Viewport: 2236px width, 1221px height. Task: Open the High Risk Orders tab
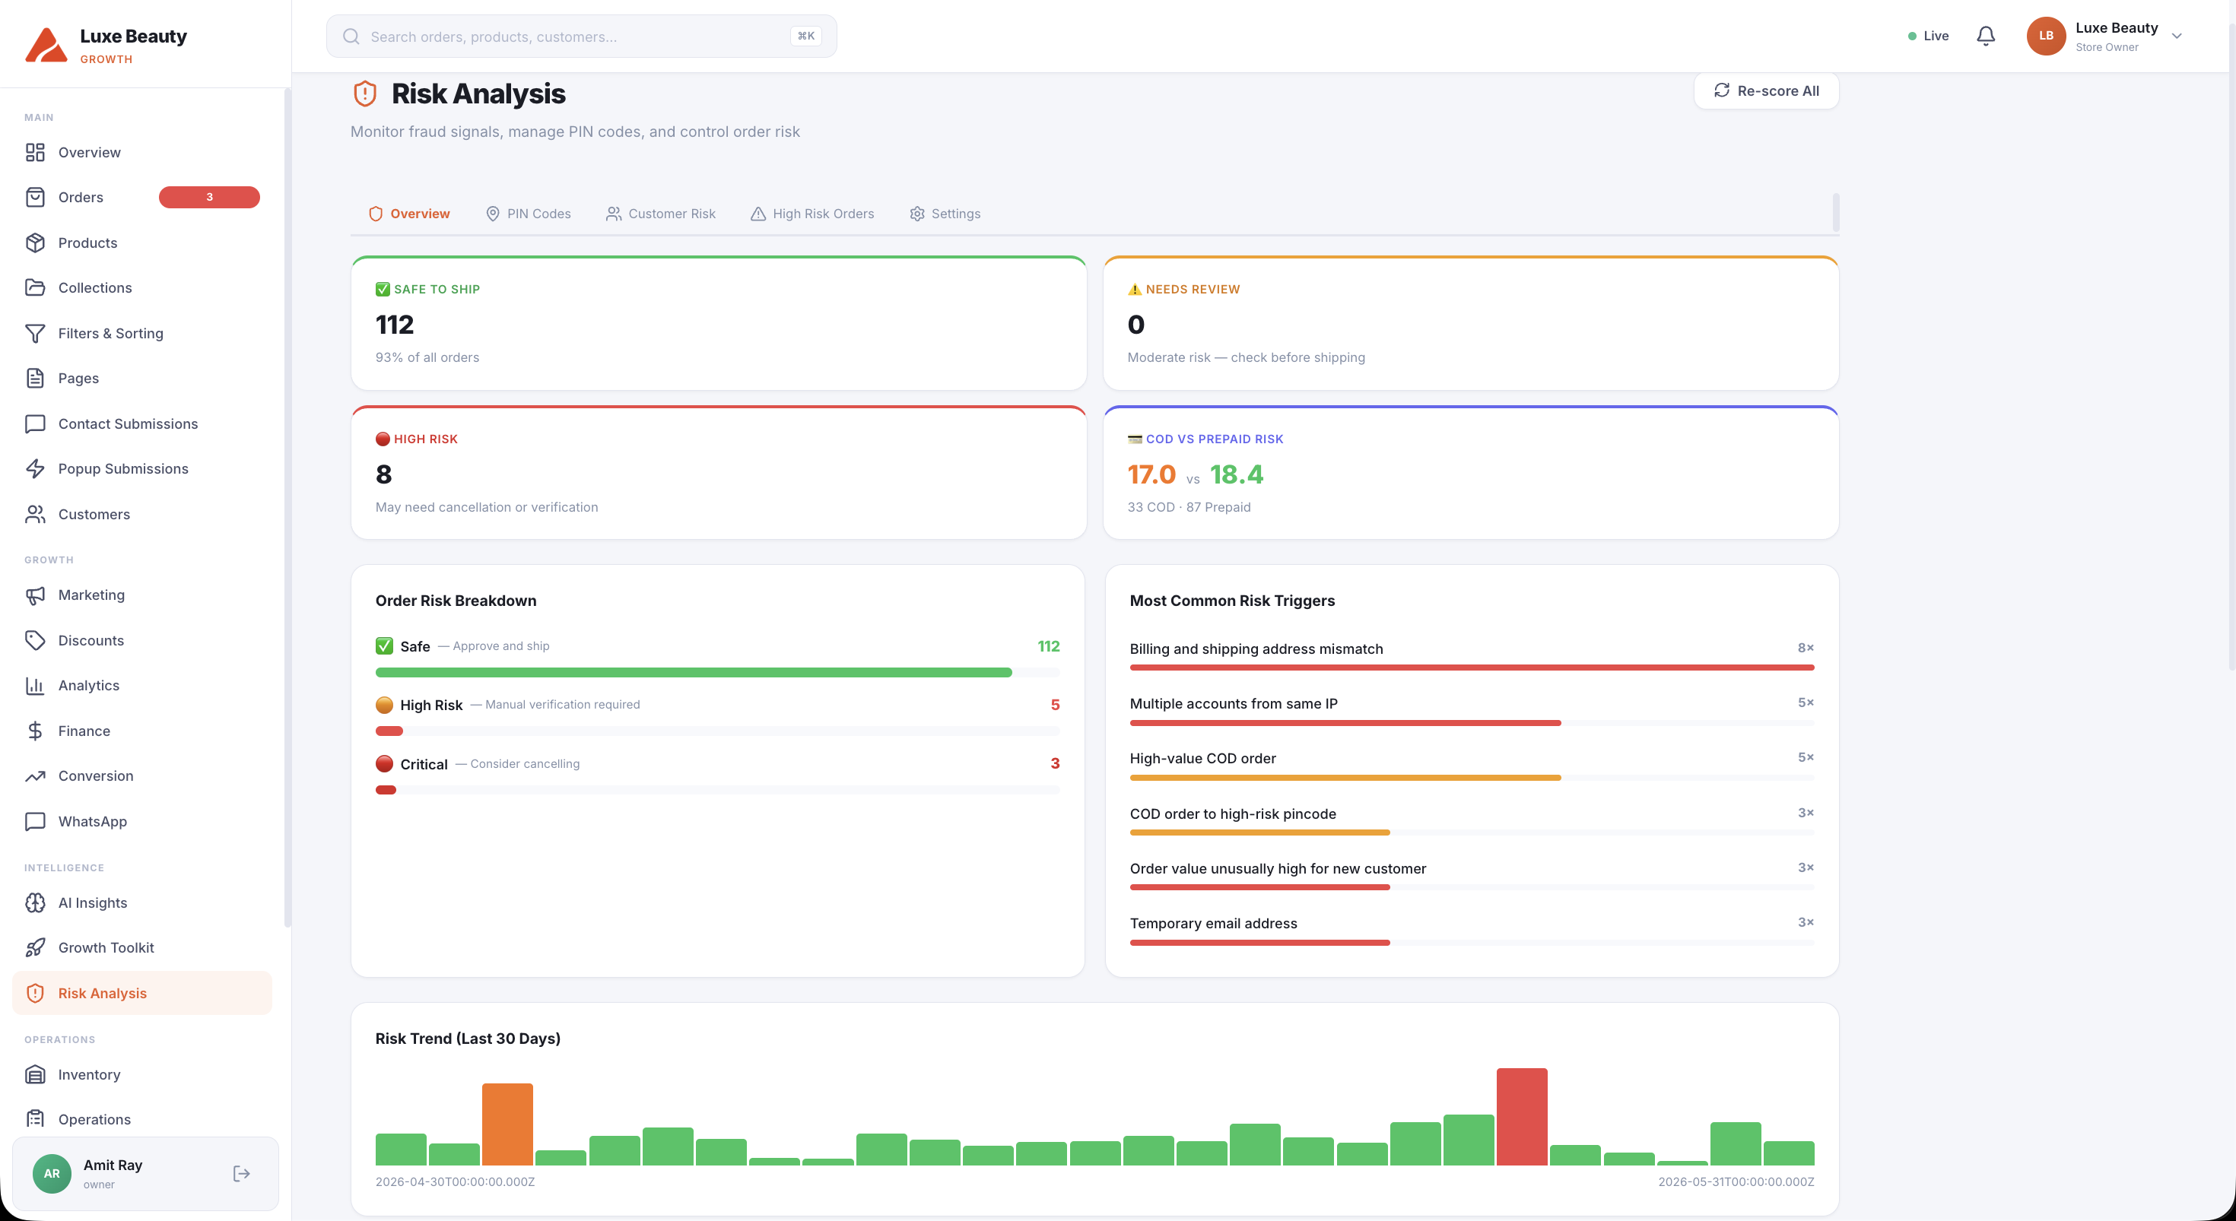click(812, 214)
